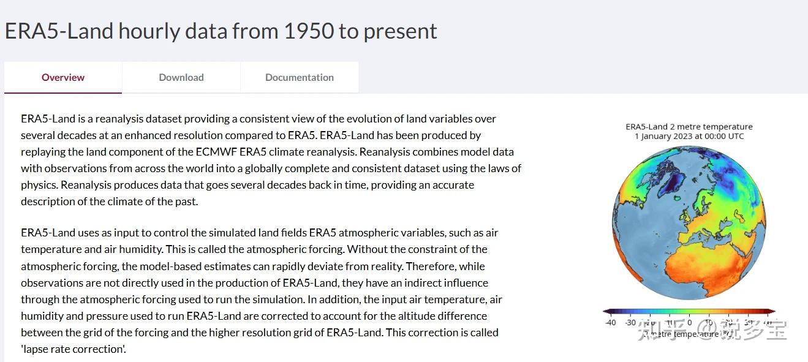Open the Download tab

coord(181,77)
